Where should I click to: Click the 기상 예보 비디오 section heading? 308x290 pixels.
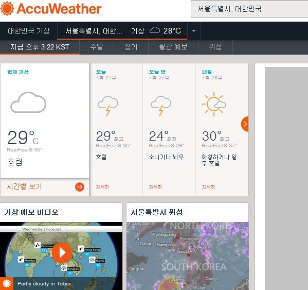31,212
